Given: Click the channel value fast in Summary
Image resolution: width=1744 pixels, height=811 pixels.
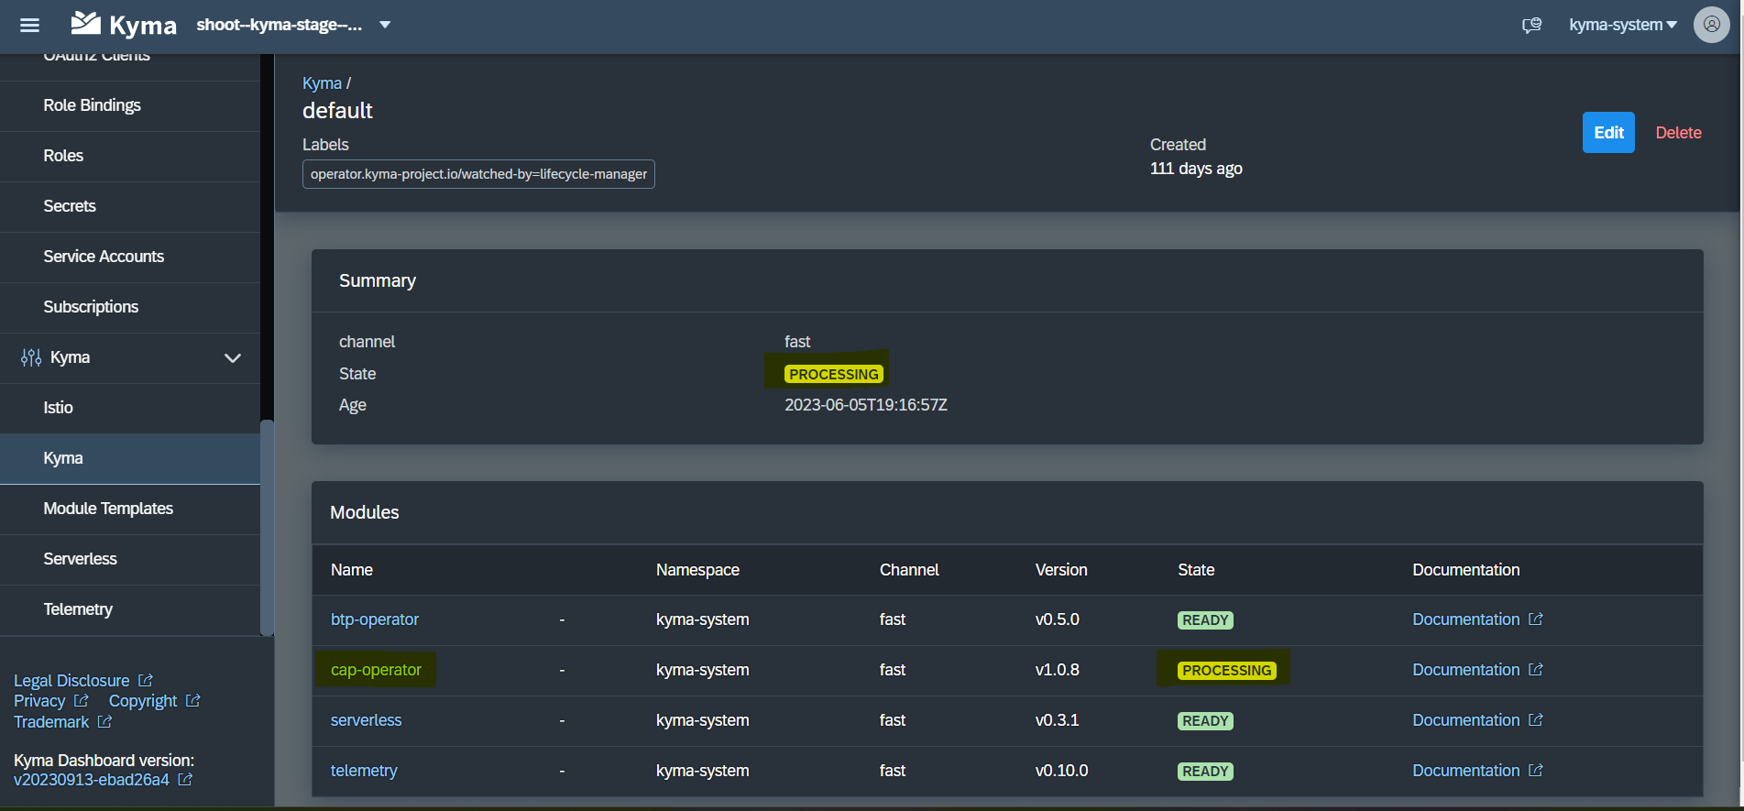Looking at the screenshot, I should tap(797, 342).
